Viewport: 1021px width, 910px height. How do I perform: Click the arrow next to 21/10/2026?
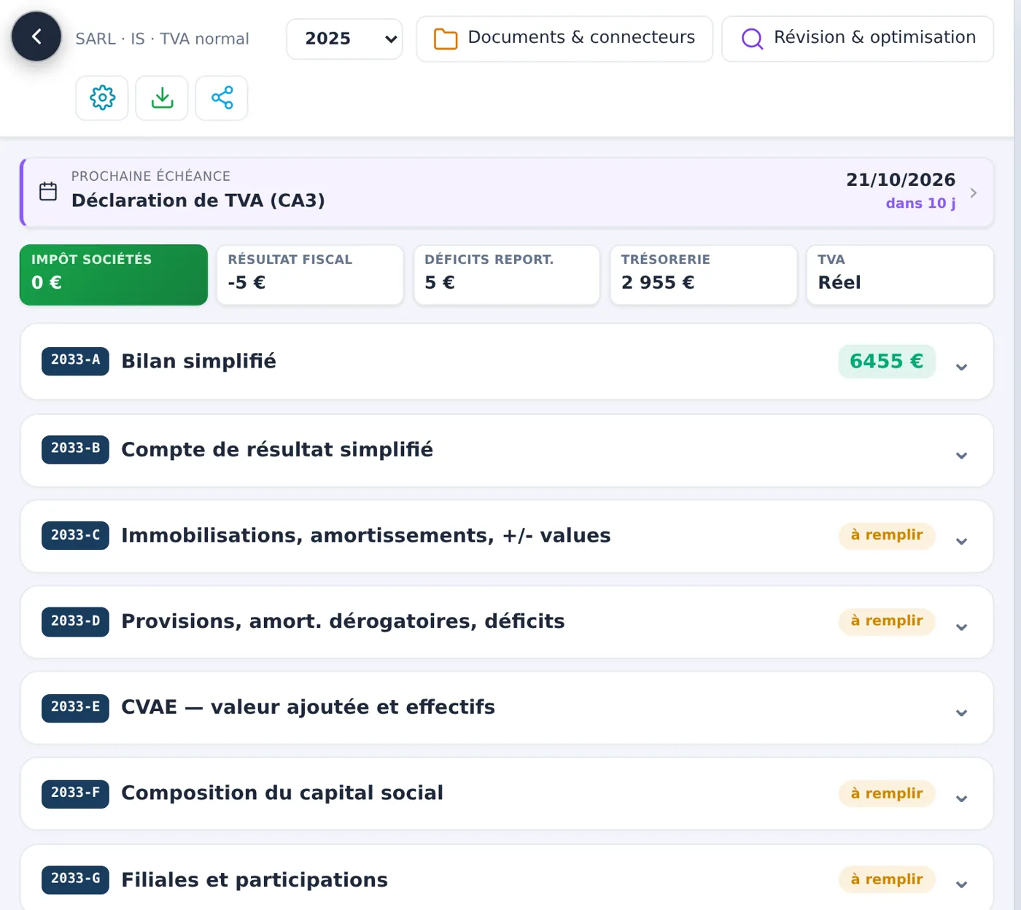point(974,192)
